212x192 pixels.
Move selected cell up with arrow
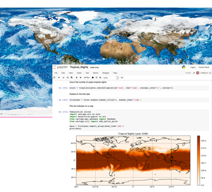[77, 78]
